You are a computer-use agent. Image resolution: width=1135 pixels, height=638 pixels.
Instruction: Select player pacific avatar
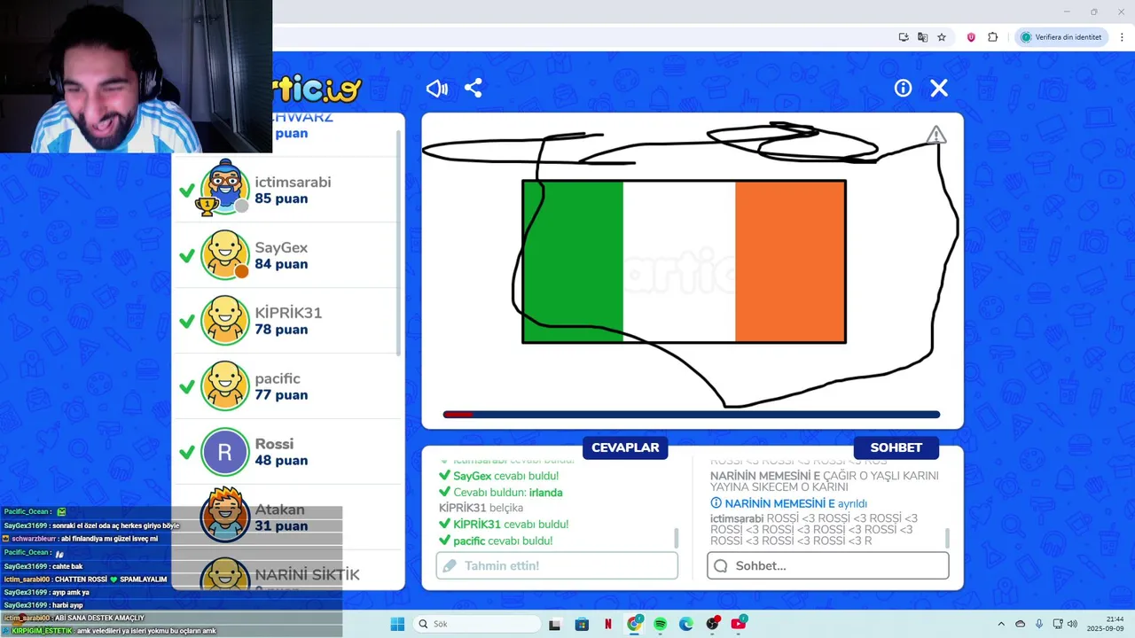[x=224, y=386]
